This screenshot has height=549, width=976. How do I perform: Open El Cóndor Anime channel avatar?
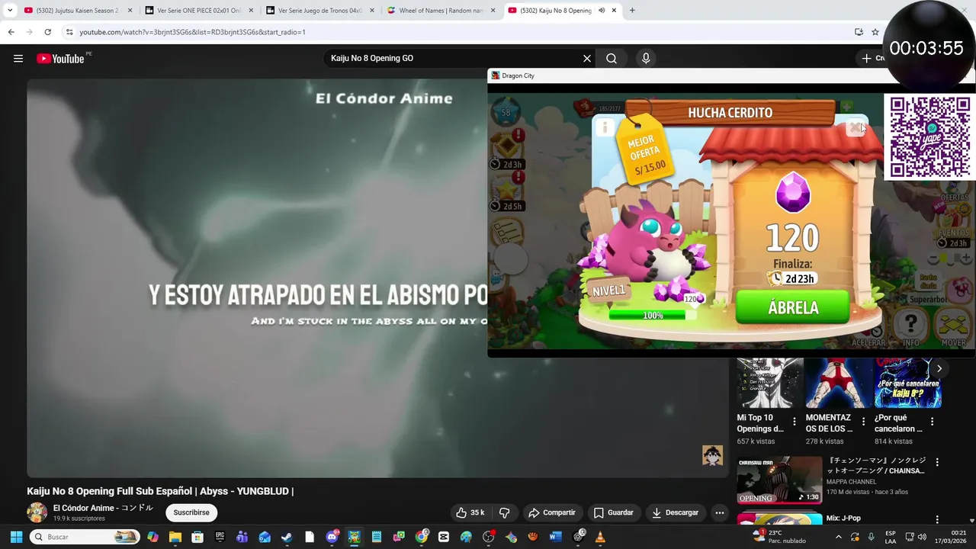click(x=37, y=512)
